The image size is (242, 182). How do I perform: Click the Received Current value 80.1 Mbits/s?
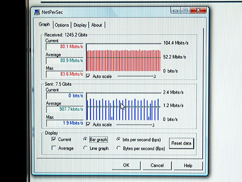tap(65, 46)
